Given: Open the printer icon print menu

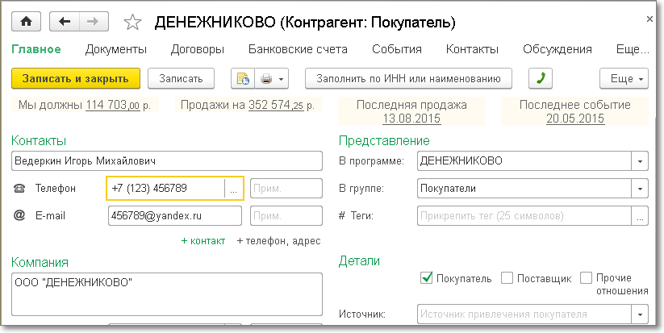Looking at the screenshot, I should 270,78.
